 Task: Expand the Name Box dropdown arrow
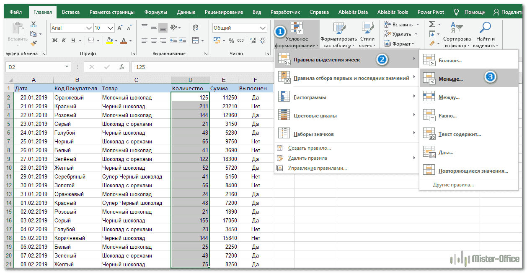click(x=67, y=67)
